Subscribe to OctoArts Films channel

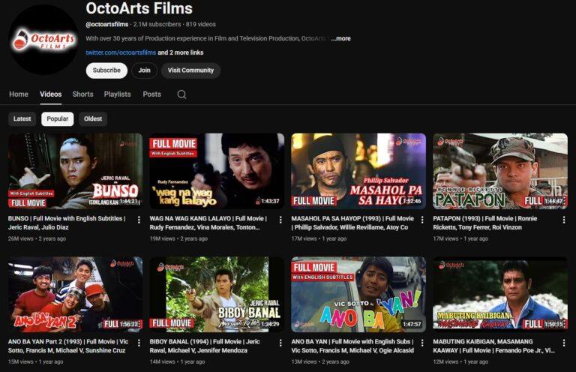point(106,70)
